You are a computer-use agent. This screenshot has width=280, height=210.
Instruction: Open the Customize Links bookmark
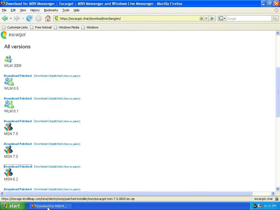(15, 27)
